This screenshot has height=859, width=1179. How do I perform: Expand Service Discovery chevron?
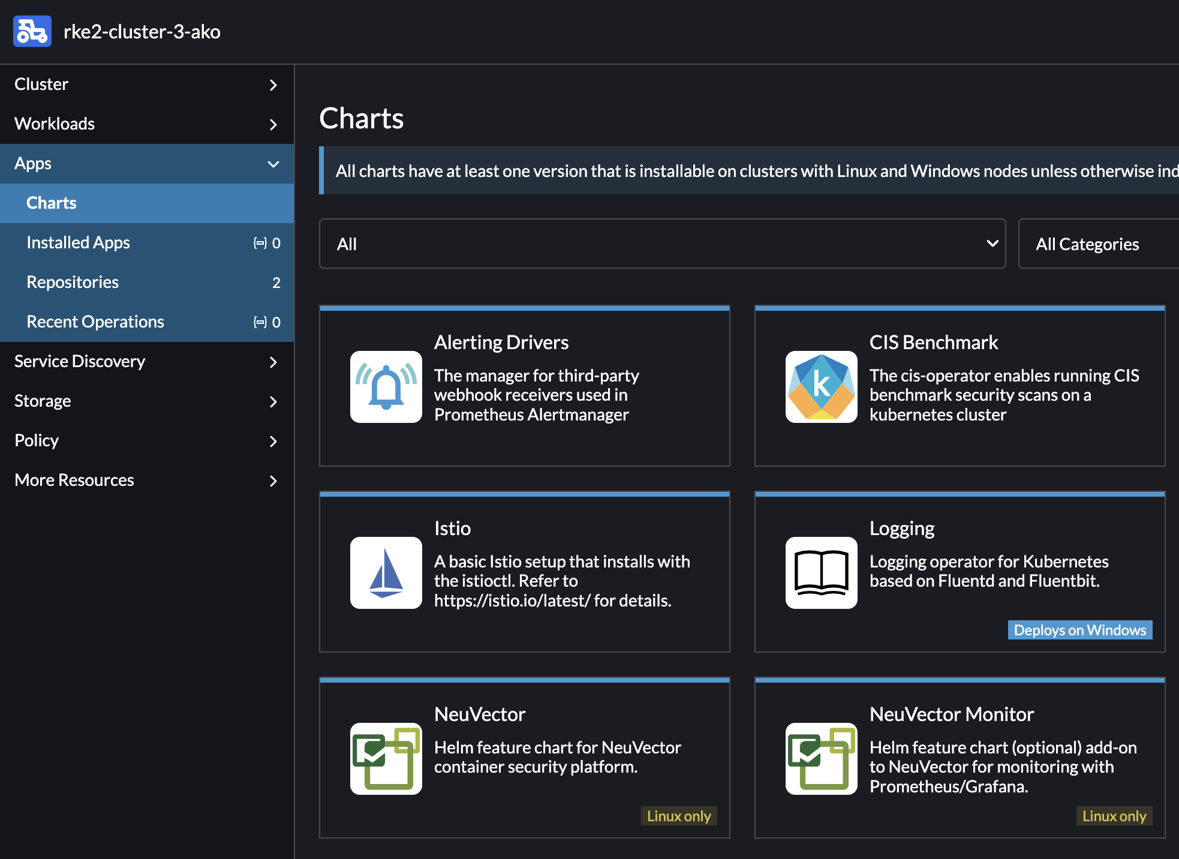(x=273, y=362)
